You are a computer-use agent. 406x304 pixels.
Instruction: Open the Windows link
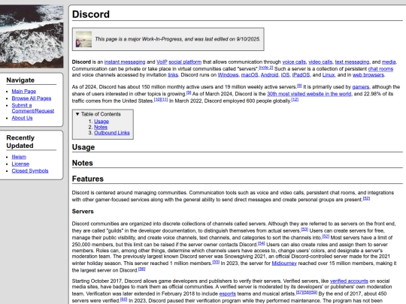(x=228, y=75)
